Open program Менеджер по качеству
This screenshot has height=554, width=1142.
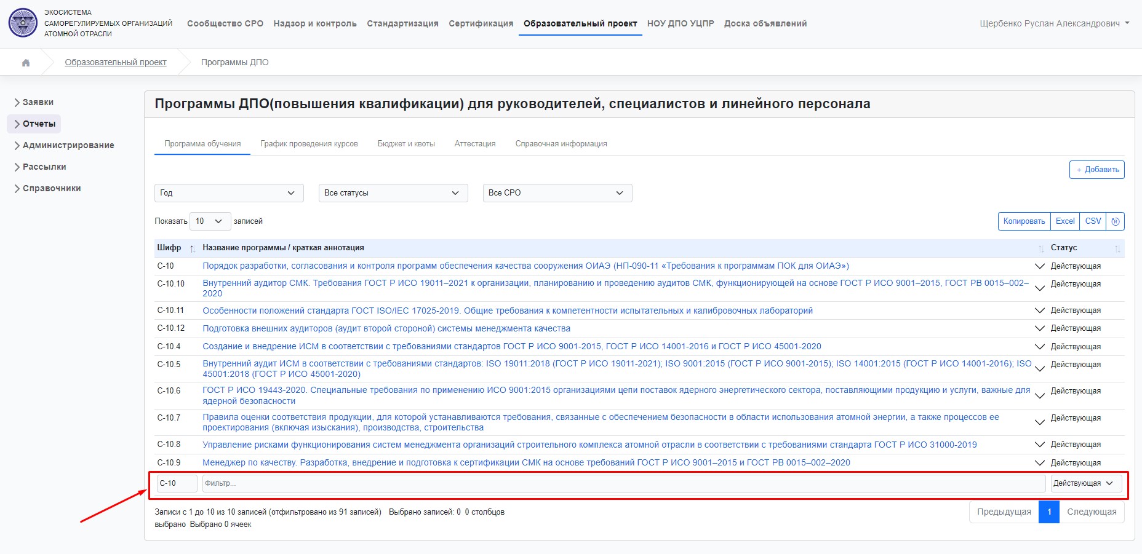click(x=526, y=463)
